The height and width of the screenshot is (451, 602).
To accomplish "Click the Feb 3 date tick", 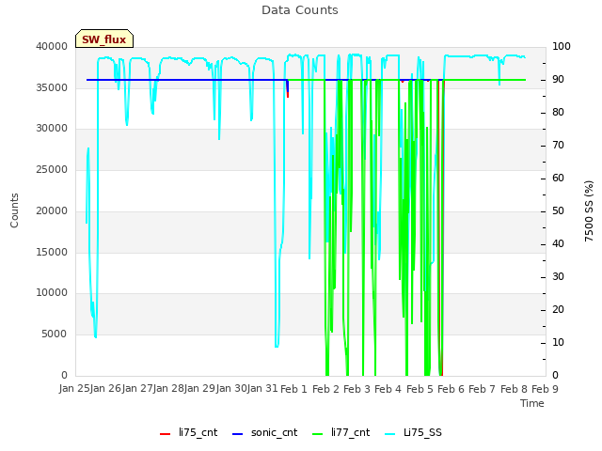I will pyautogui.click(x=356, y=389).
